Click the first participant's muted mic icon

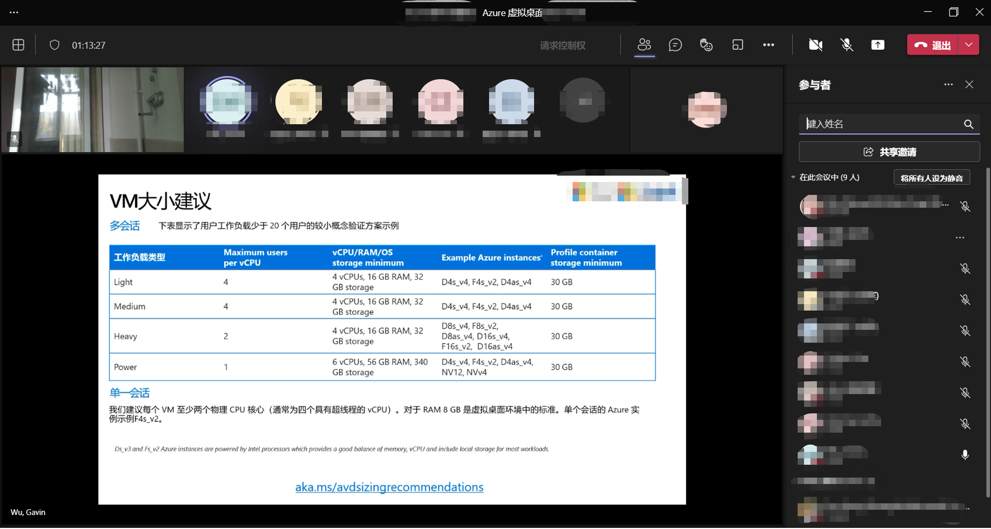pos(965,207)
